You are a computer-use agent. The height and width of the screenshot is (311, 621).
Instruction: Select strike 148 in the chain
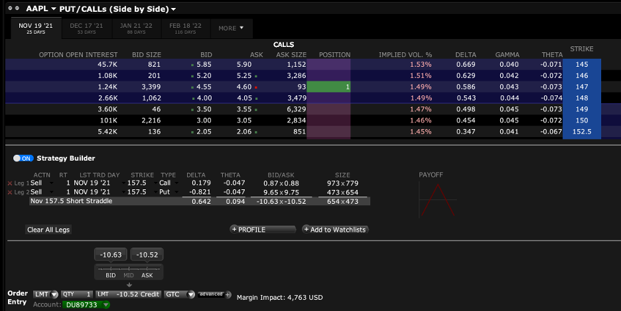coord(582,98)
